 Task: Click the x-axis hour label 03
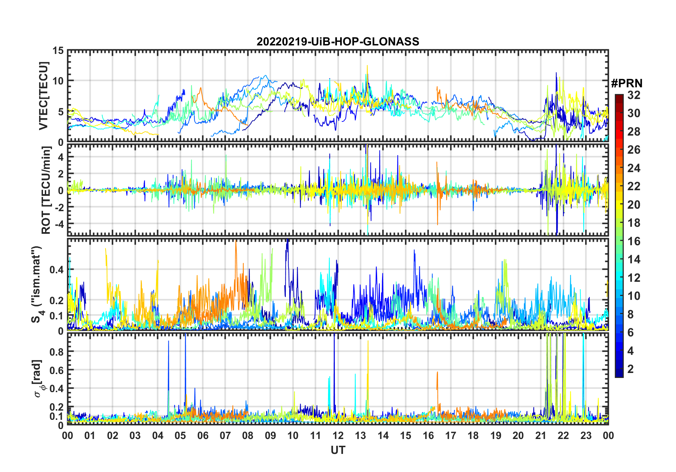pos(135,435)
